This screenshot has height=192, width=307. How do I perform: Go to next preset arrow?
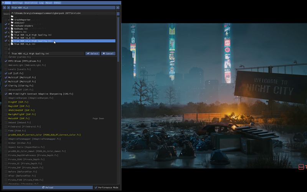click(8, 8)
